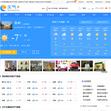Open 阜新 weather via its arrow icon
Screen dimensions: 111x111
(x=49, y=101)
